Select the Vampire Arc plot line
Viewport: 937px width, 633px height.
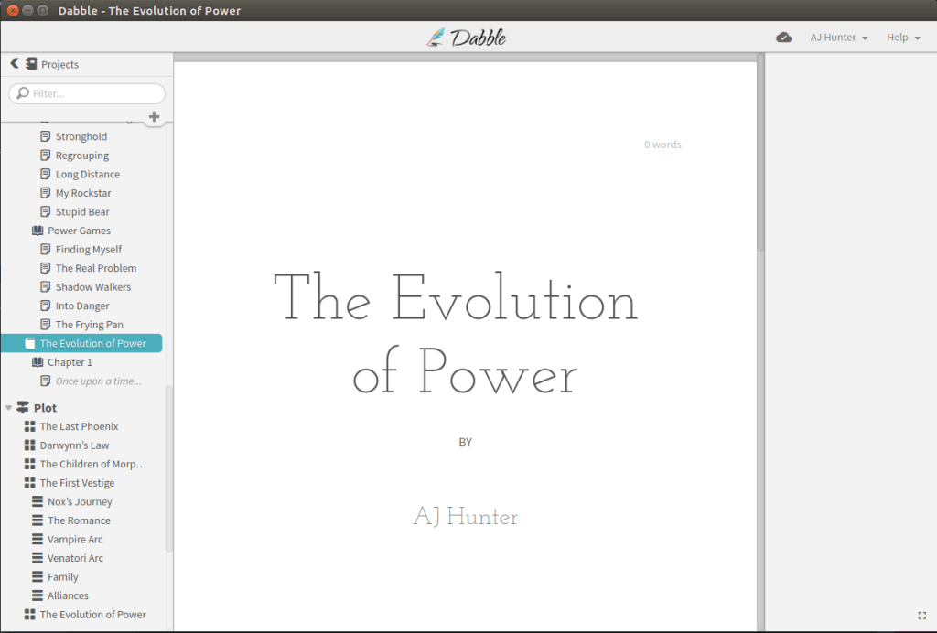75,540
